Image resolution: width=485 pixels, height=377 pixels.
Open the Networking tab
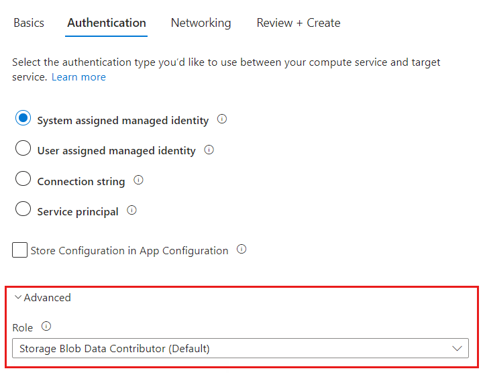tap(201, 23)
